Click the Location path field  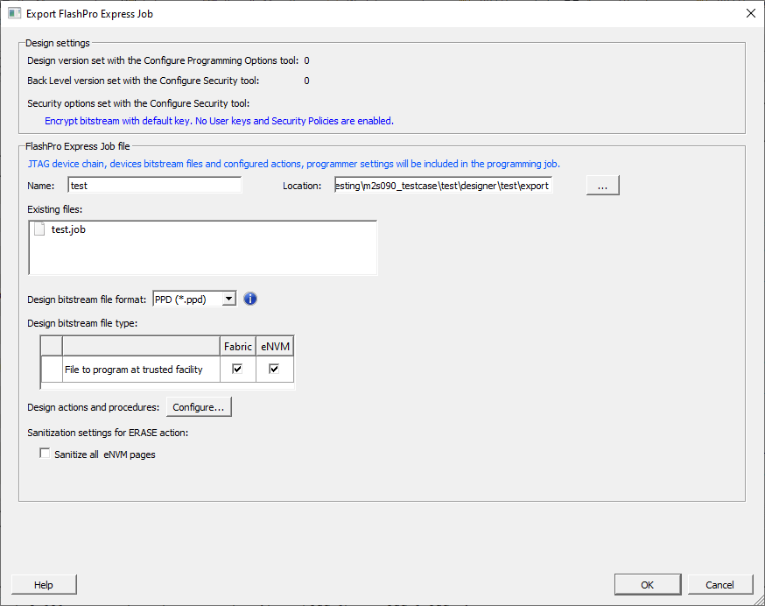(x=443, y=186)
